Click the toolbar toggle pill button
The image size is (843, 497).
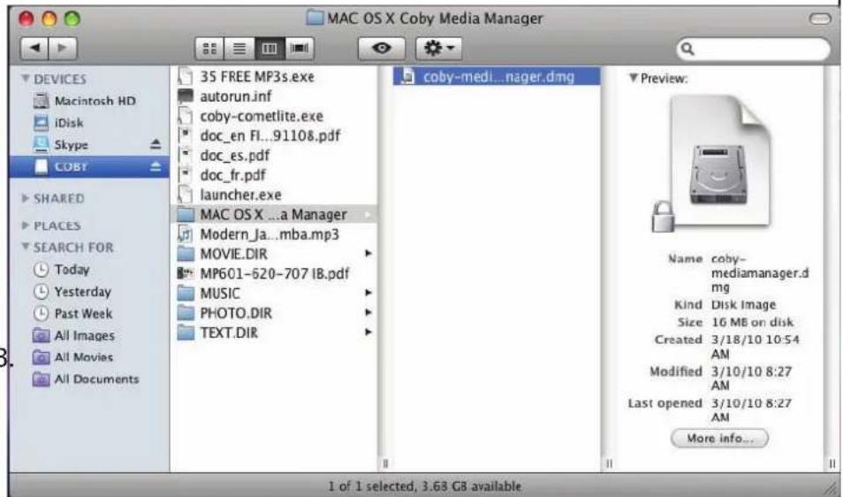(819, 19)
